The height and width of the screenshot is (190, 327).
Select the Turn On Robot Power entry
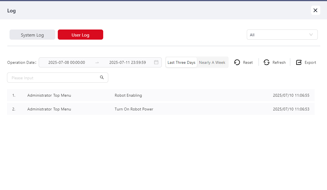pyautogui.click(x=134, y=109)
